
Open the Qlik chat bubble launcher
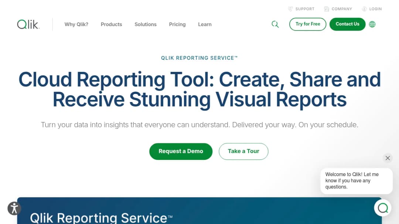coord(383,208)
